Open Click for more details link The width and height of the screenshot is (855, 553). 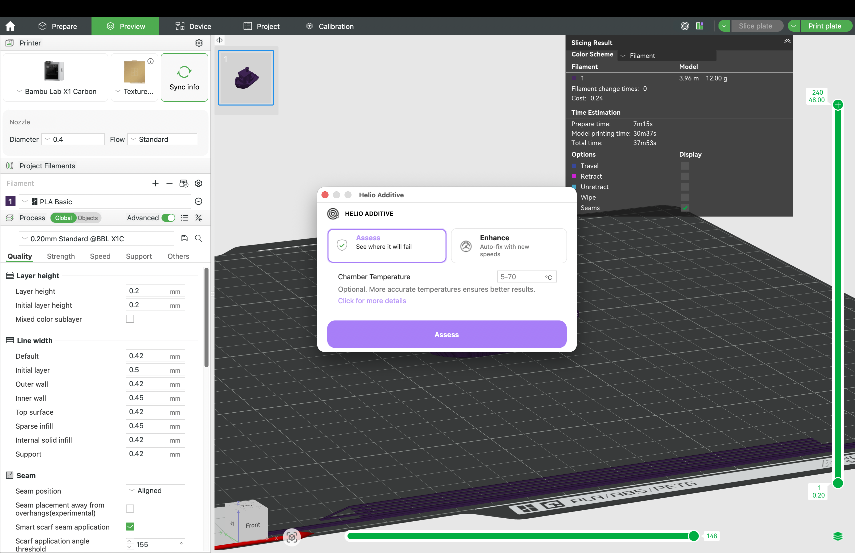click(x=372, y=301)
